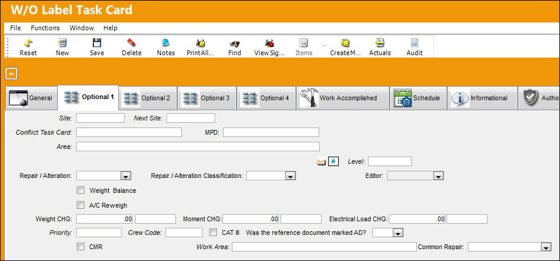The width and height of the screenshot is (560, 261).
Task: Switch to the Schedule tab
Action: coord(418,98)
